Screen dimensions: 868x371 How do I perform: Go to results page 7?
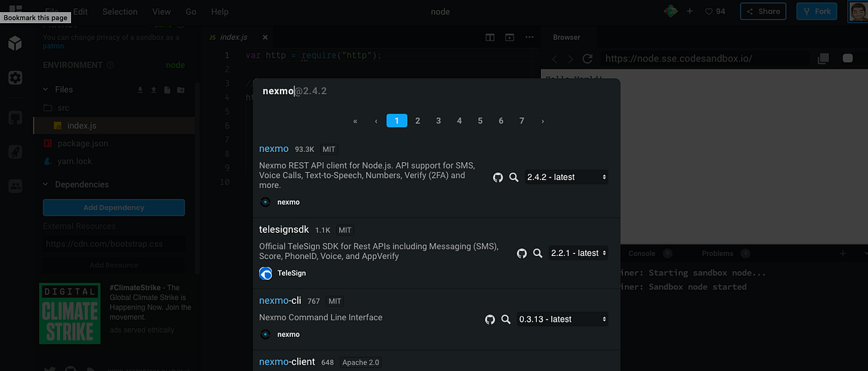pyautogui.click(x=522, y=121)
